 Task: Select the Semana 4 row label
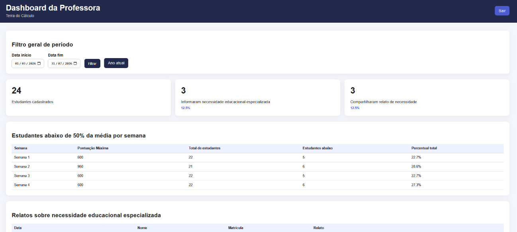22,185
